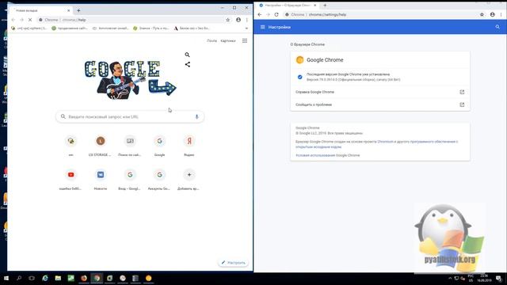The height and width of the screenshot is (285, 507).
Task: Open Task View on the taskbar
Action: [32, 278]
